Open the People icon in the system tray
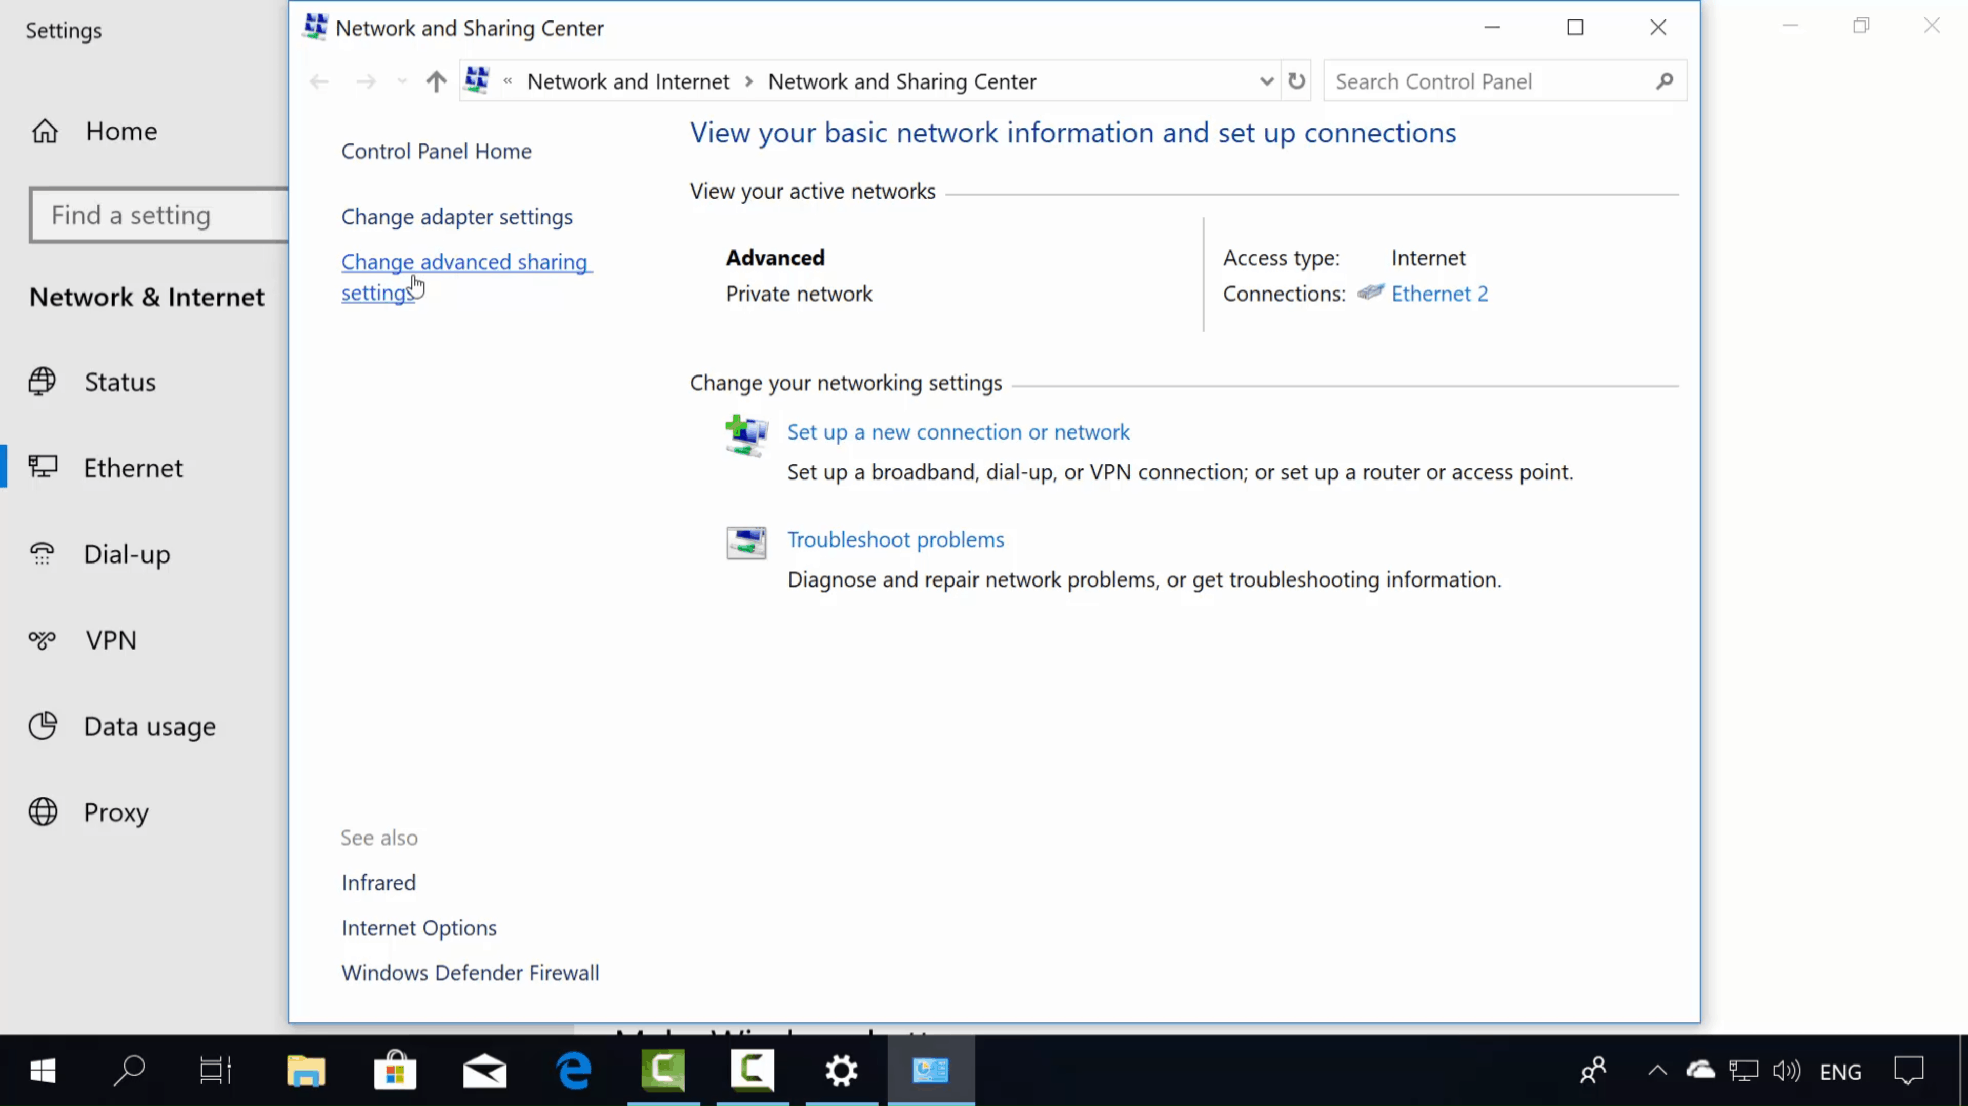Image resolution: width=1968 pixels, height=1106 pixels. point(1594,1071)
